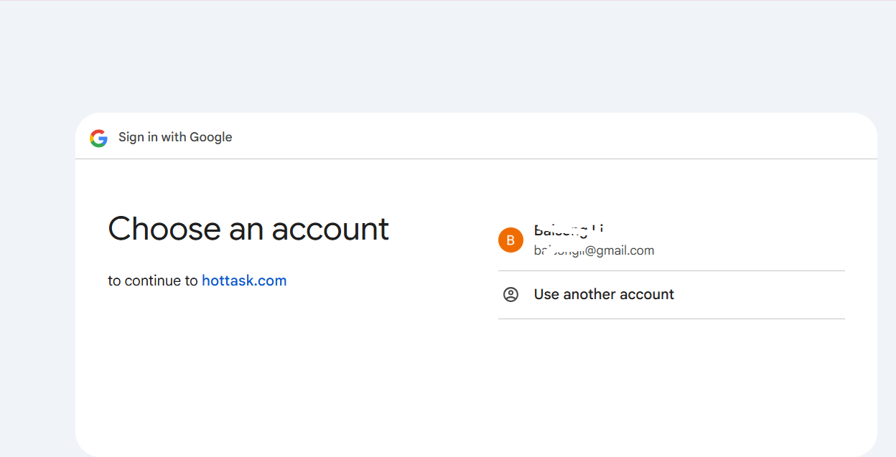This screenshot has width=896, height=457.
Task: Click the "to continue to" text
Action: click(153, 281)
